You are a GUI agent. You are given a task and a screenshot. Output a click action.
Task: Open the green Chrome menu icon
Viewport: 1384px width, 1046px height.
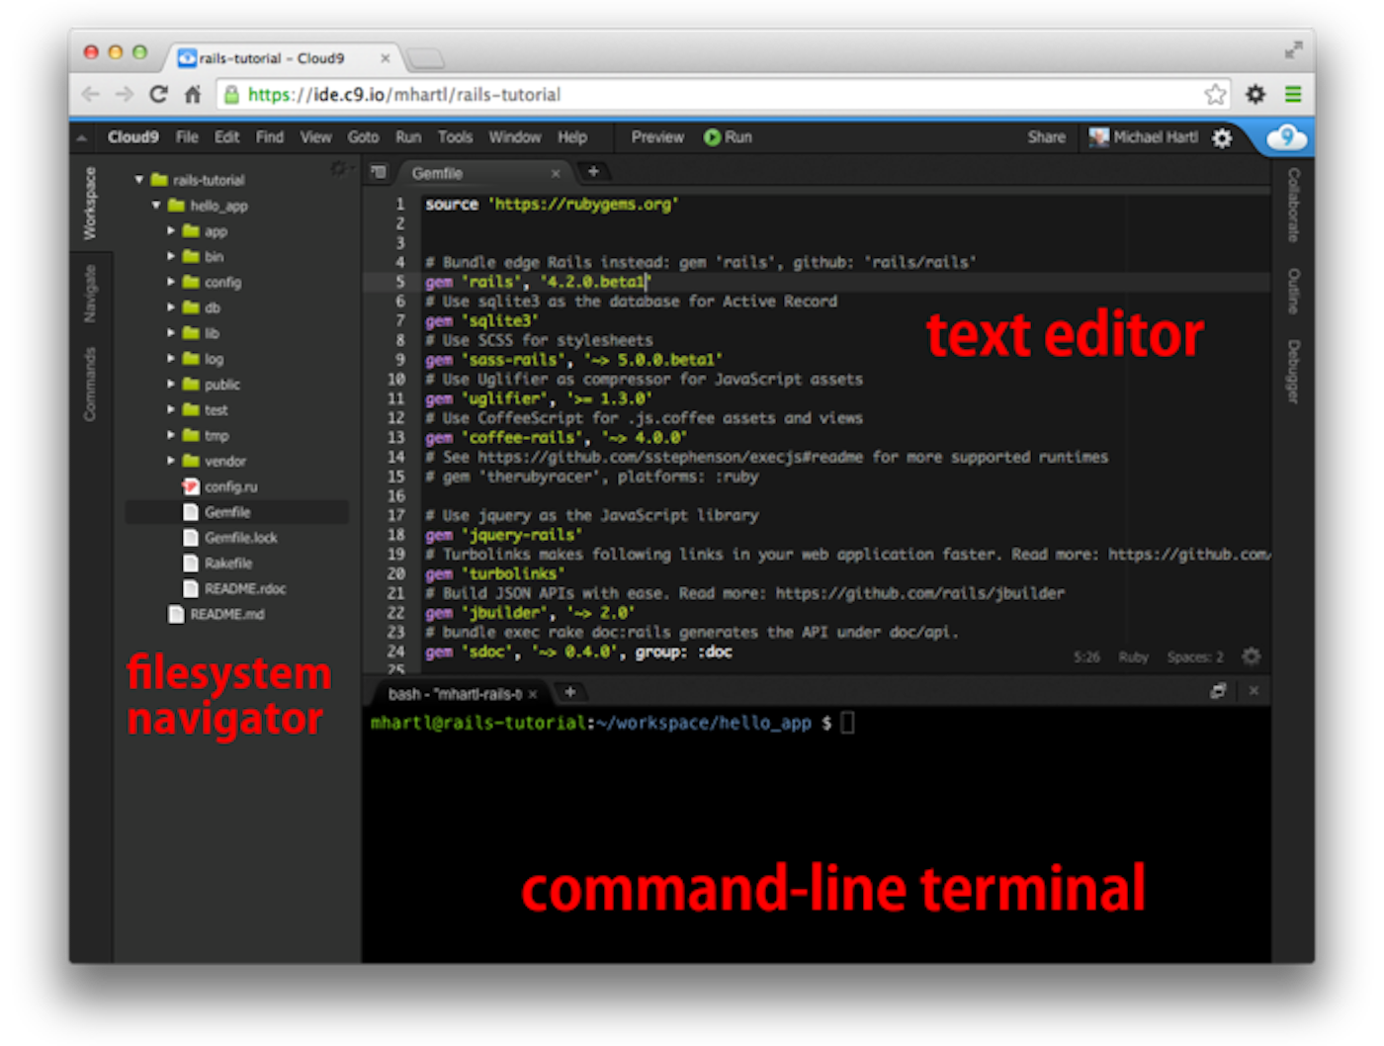[x=1292, y=94]
